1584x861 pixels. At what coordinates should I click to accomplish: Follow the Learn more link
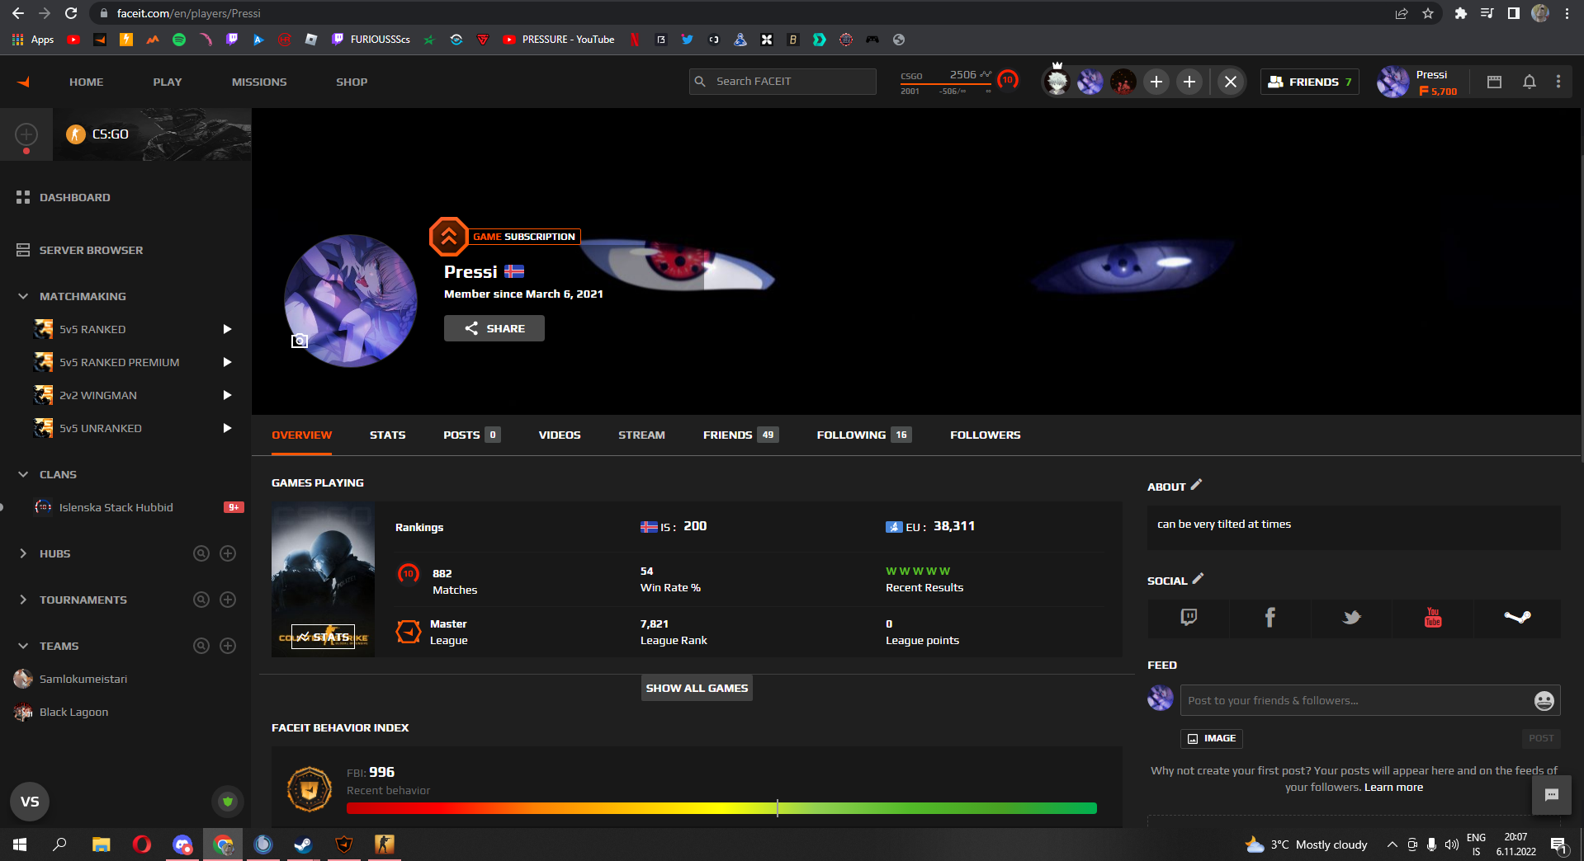click(1393, 788)
